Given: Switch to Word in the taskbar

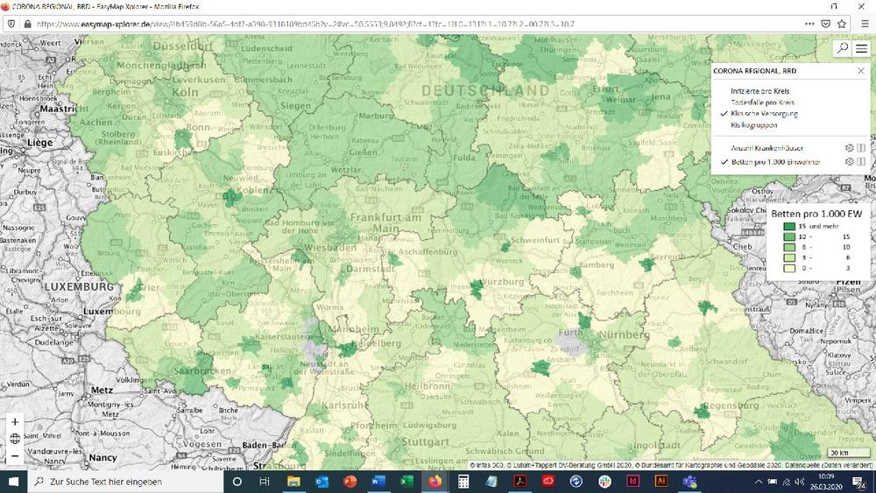Looking at the screenshot, I should coord(378,482).
